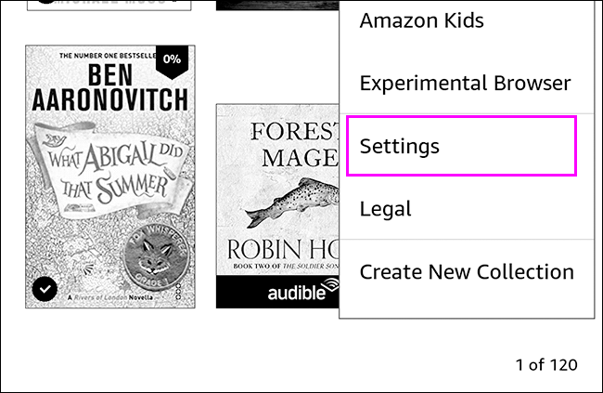The width and height of the screenshot is (603, 393).
Task: Click the downloaded checkmark icon on Aaronovitch book
Action: [x=45, y=290]
